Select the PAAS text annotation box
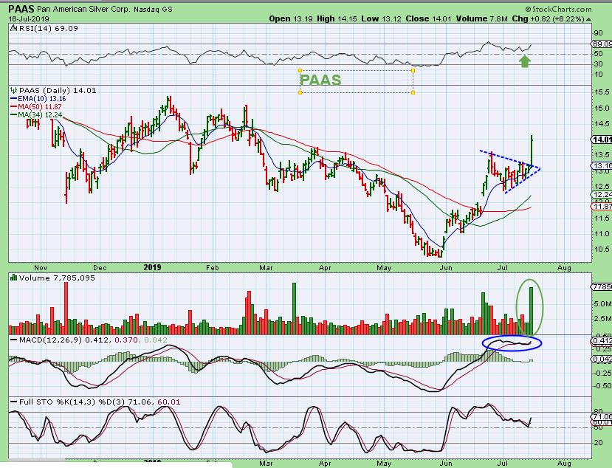 pos(357,82)
